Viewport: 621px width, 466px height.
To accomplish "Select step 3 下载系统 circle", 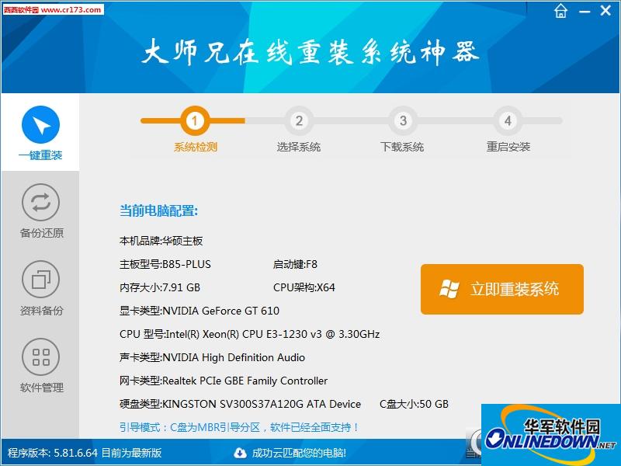I will [403, 120].
